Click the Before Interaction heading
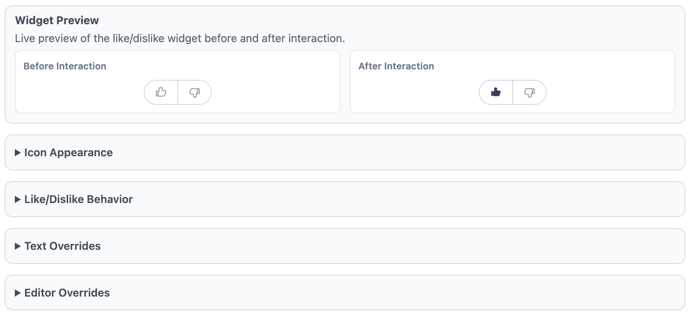This screenshot has width=694, height=318. pyautogui.click(x=65, y=66)
